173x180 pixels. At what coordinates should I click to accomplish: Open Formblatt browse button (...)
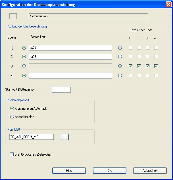pos(65,137)
